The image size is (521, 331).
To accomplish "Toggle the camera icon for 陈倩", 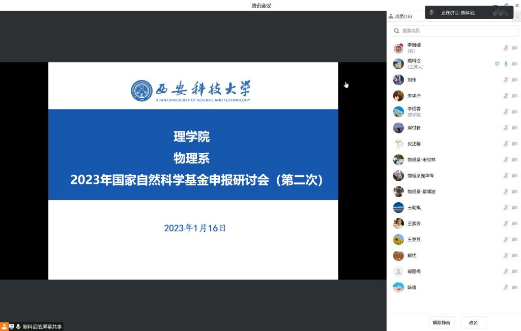I will [x=514, y=287].
